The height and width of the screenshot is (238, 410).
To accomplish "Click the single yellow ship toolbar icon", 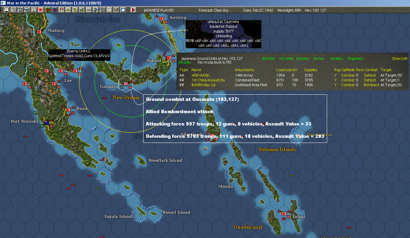I will coord(68,10).
